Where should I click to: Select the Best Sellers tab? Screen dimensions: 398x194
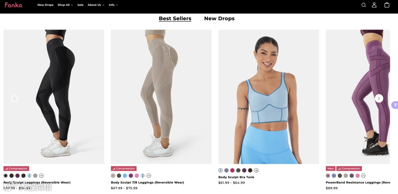175,18
